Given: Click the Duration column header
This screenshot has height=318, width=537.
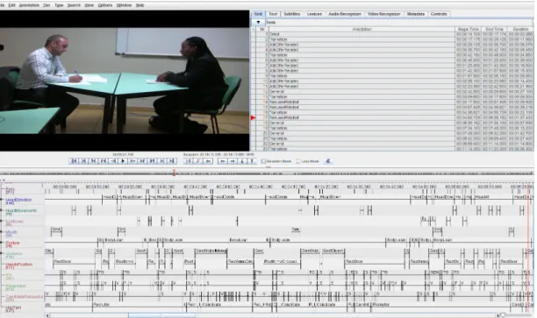Looking at the screenshot, I should click(520, 29).
